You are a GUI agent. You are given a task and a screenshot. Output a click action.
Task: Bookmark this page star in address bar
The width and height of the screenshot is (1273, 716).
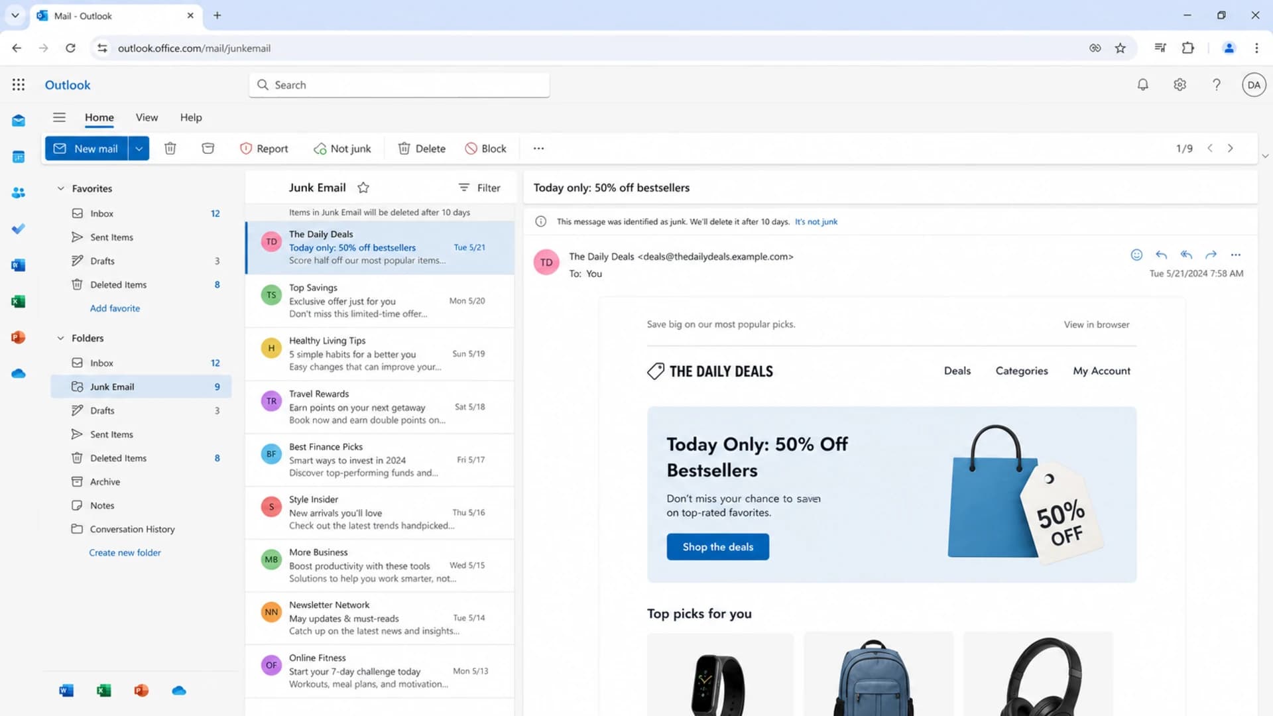pyautogui.click(x=1121, y=48)
